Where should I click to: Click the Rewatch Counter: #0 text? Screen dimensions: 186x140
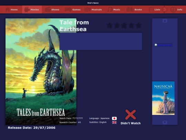click(x=70, y=122)
